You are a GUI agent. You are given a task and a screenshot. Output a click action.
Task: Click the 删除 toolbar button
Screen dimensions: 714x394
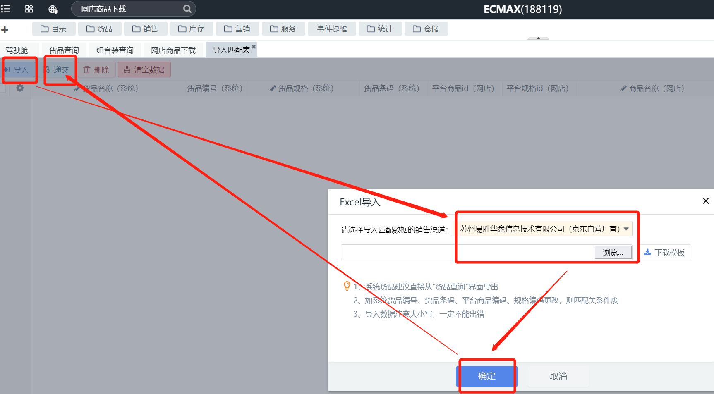97,69
